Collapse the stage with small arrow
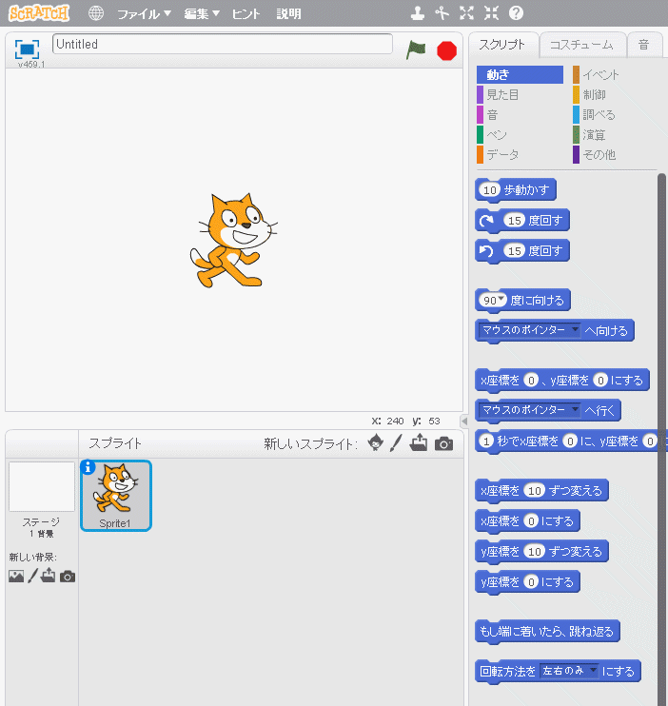 click(464, 421)
